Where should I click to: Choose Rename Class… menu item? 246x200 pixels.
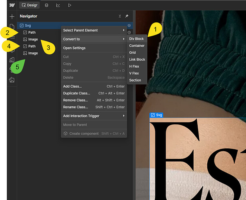pyautogui.click(x=94, y=107)
